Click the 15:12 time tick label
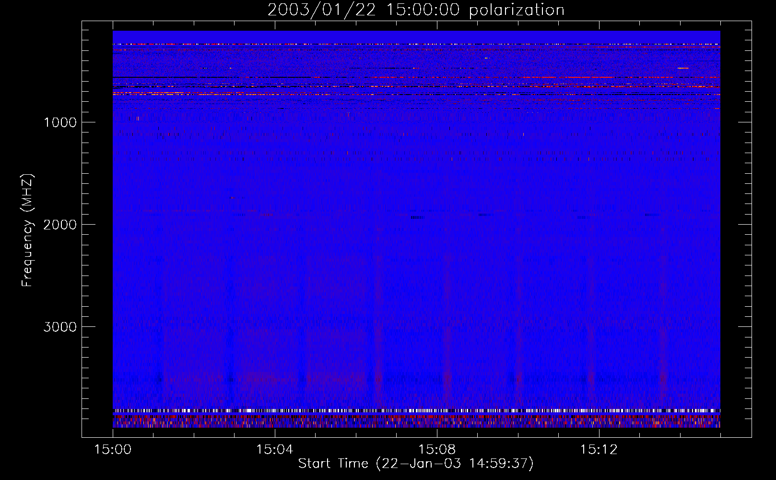776x480 pixels. click(599, 450)
